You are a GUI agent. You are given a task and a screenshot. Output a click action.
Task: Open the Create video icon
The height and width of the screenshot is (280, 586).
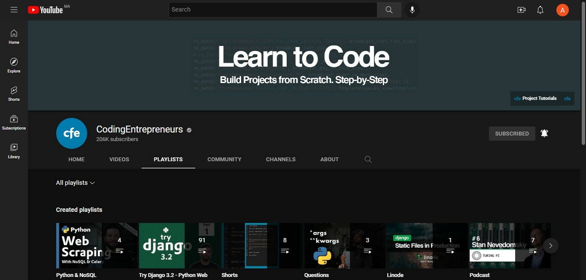[x=521, y=9]
